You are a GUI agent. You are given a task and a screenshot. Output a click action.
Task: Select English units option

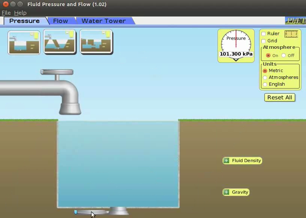click(x=265, y=84)
